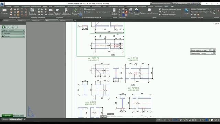
Task: Click the first orange icon in Номера позиций
Action: pyautogui.click(x=11, y=9)
